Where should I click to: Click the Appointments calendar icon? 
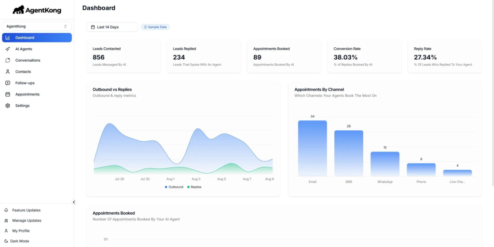[x=8, y=94]
